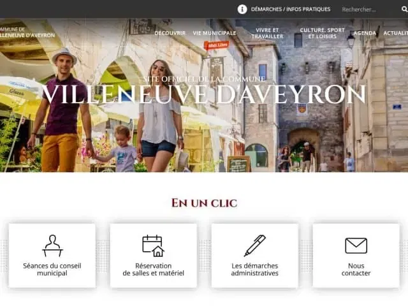Click the council speaker podium icon
The image size is (408, 306).
point(52,245)
